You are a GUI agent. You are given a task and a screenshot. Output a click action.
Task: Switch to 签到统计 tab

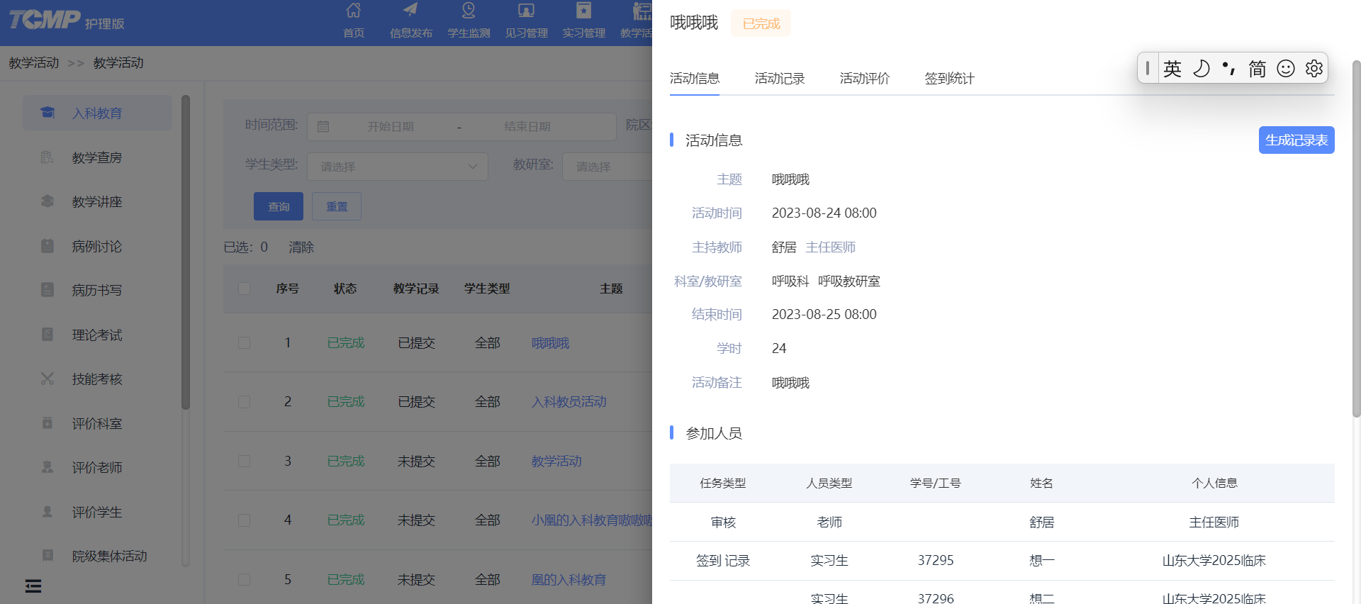click(950, 78)
